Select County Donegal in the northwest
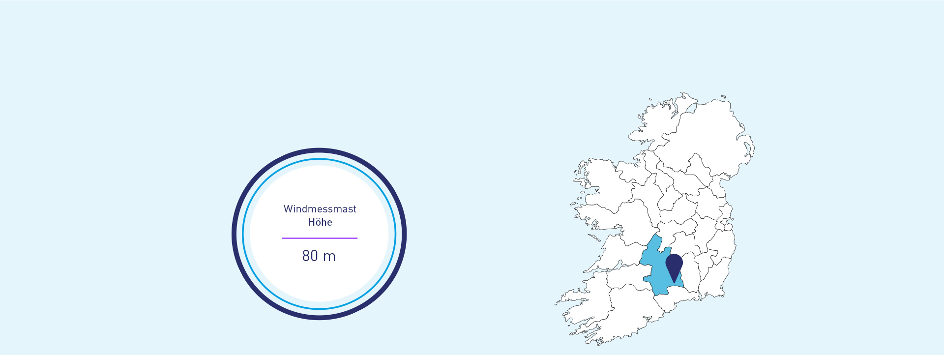Image resolution: width=944 pixels, height=355 pixels. 659,123
